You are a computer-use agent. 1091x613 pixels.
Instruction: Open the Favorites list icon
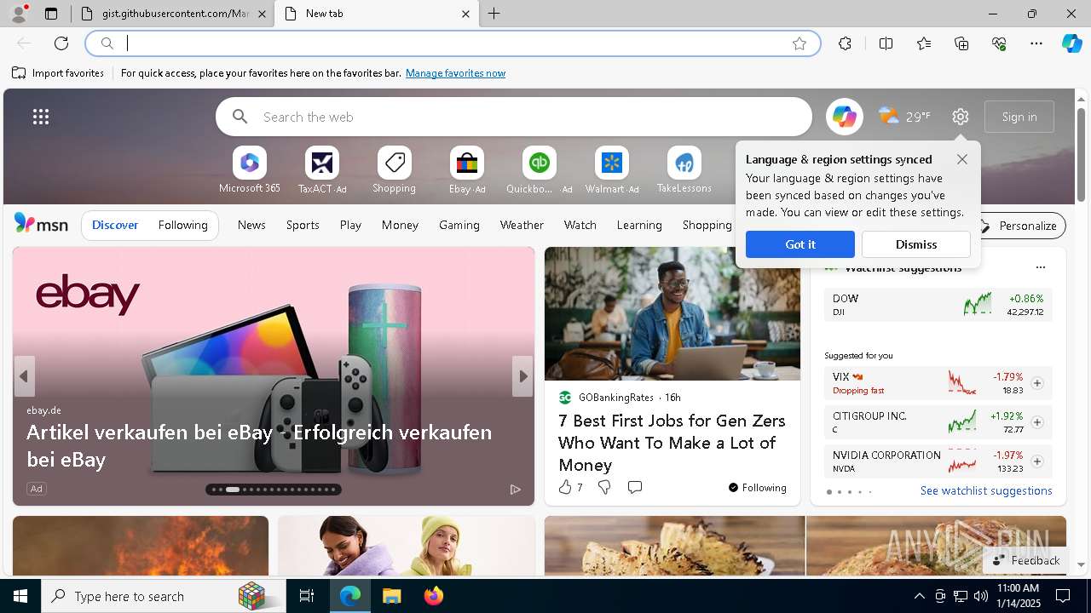924,43
